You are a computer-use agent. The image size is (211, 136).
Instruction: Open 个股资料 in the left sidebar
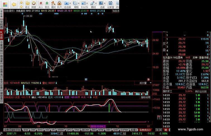tap(1, 47)
